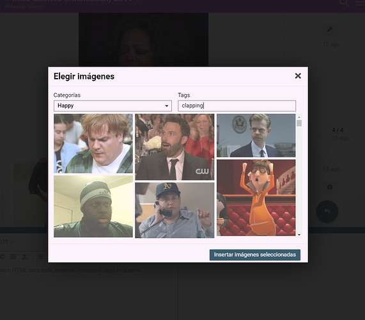Click the dropdown arrow in the Categorías box
The height and width of the screenshot is (320, 365).
[x=167, y=106]
